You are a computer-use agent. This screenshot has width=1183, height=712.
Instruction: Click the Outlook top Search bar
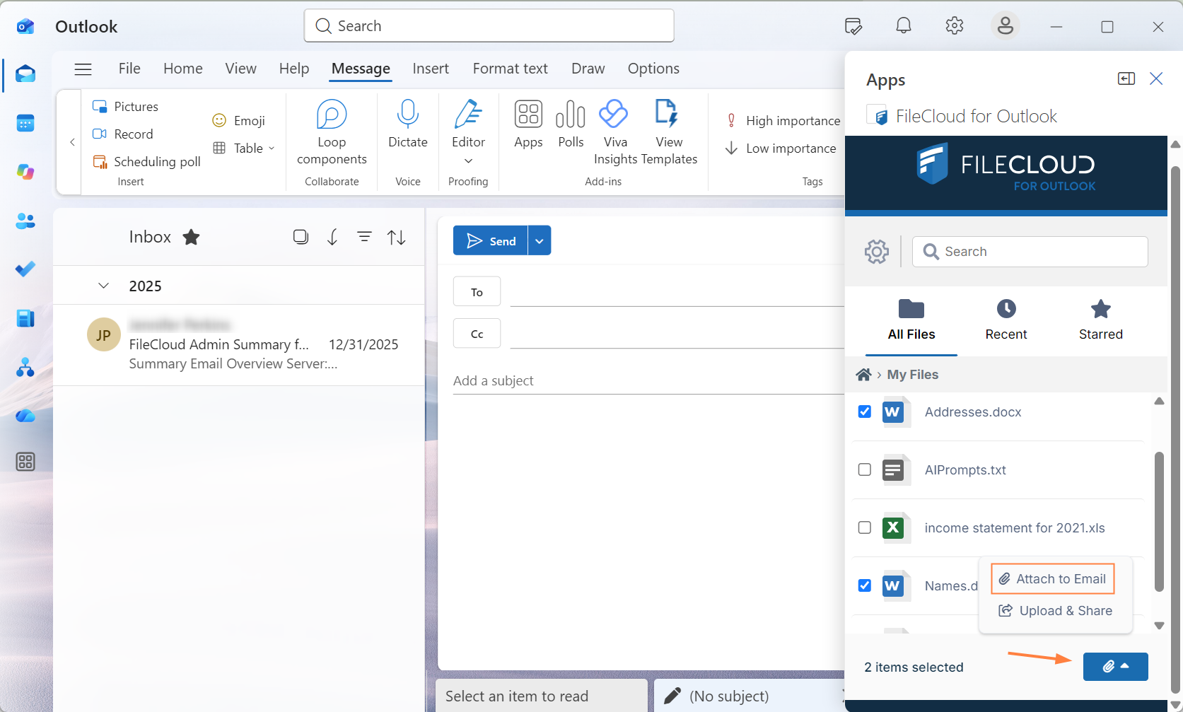tap(489, 26)
